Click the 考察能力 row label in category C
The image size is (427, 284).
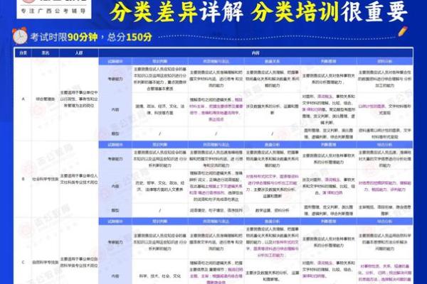[x=115, y=242]
